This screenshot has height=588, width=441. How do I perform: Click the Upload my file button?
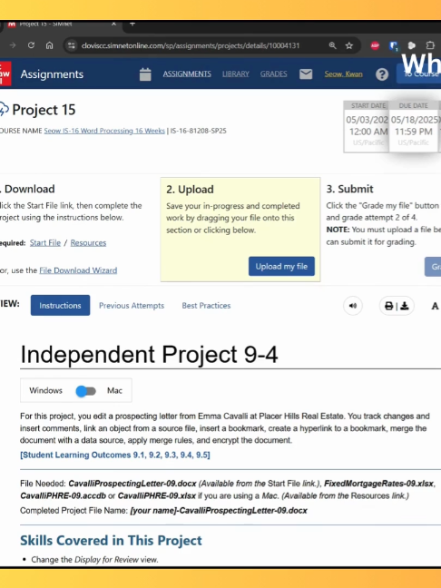(x=281, y=266)
